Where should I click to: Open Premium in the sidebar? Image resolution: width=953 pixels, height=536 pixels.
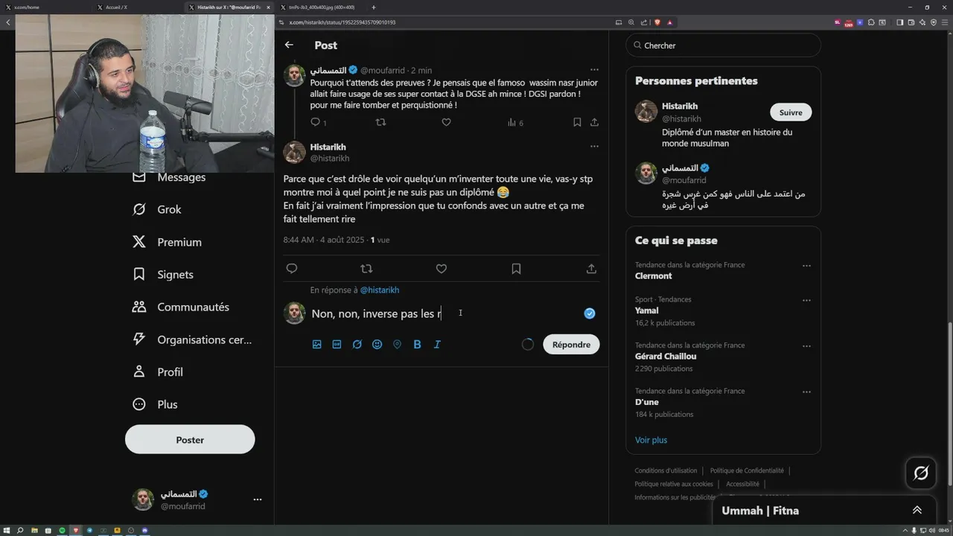pyautogui.click(x=168, y=242)
